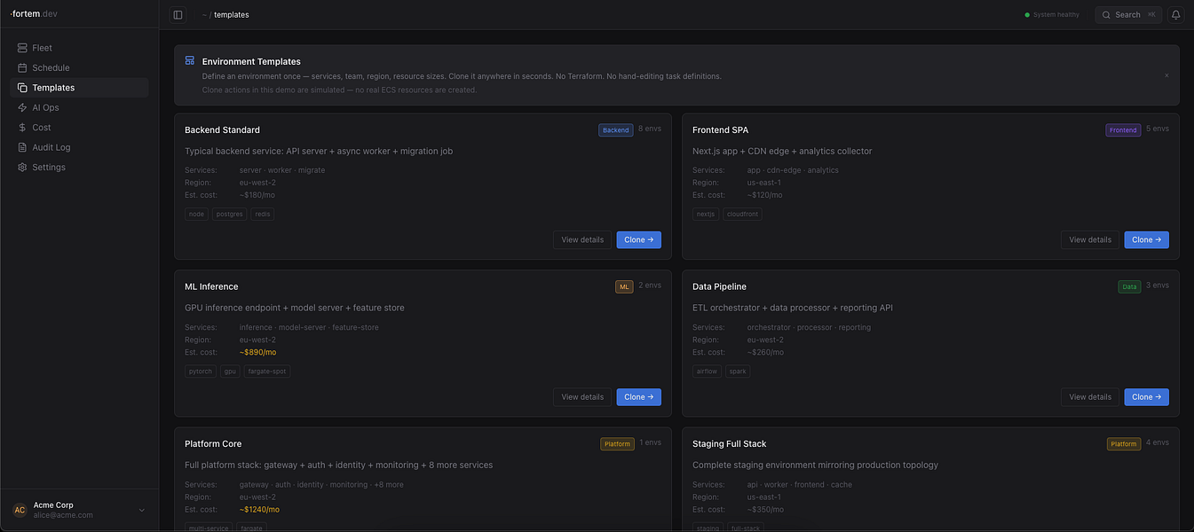
Task: Go to AI Ops page
Action: coord(79,107)
